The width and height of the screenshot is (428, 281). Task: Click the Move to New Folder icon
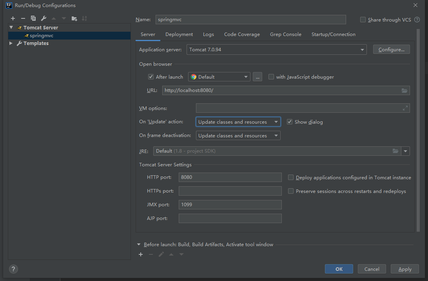(74, 18)
